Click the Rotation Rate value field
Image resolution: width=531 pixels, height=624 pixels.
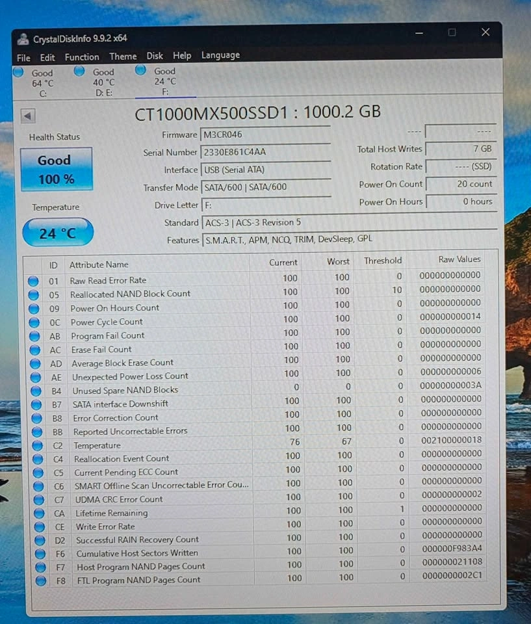[461, 167]
